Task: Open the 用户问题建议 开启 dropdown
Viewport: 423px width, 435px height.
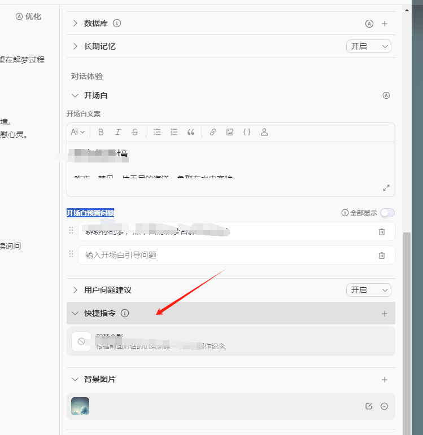Action: pyautogui.click(x=368, y=290)
